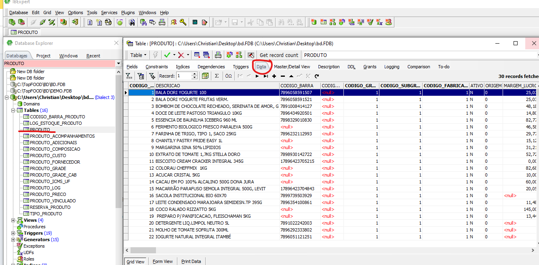
Task: Click the Record number input field
Action: tap(183, 76)
